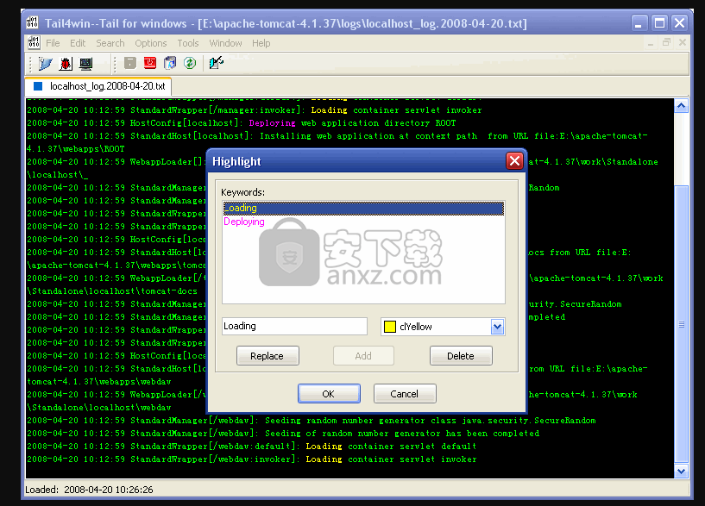Click the 4.1.37\webapps\ROOT log line

point(76,148)
